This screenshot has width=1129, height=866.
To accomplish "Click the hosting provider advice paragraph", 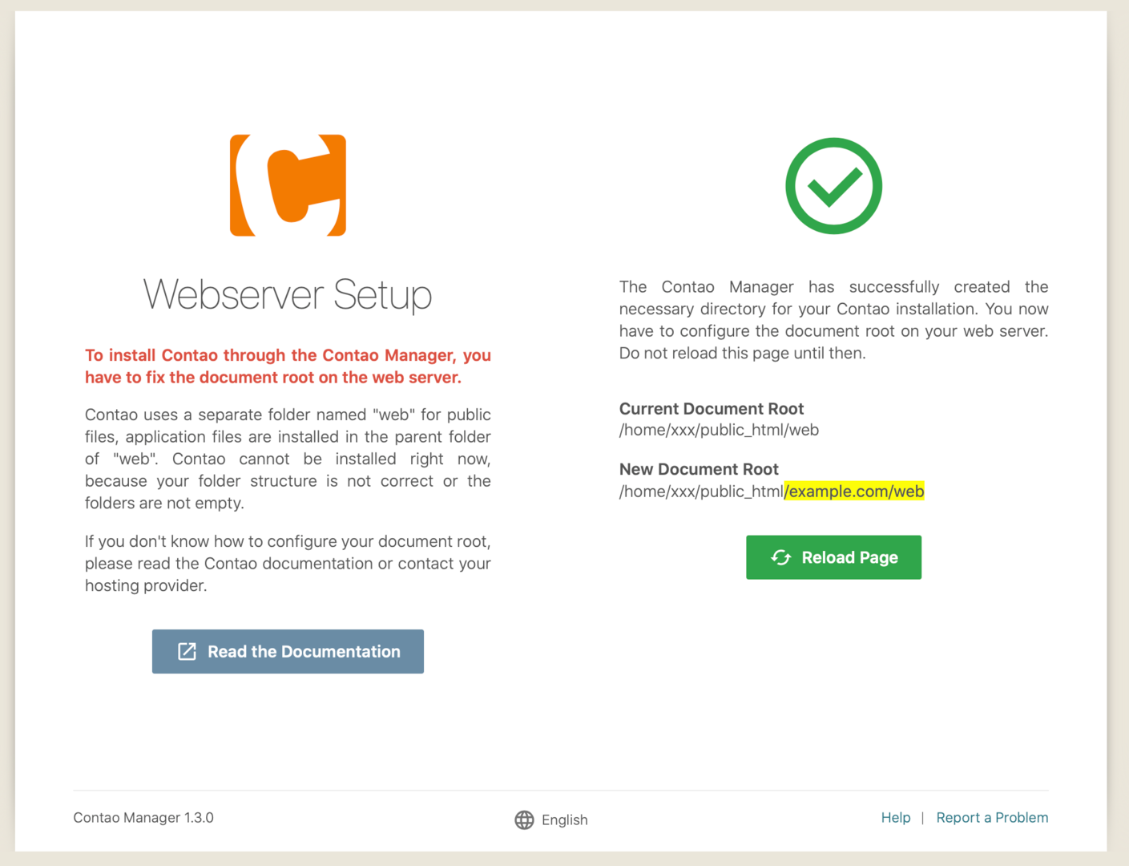I will point(288,563).
